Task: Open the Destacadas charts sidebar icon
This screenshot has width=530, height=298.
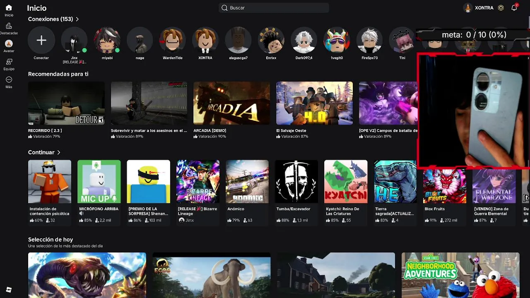Action: pos(9,26)
